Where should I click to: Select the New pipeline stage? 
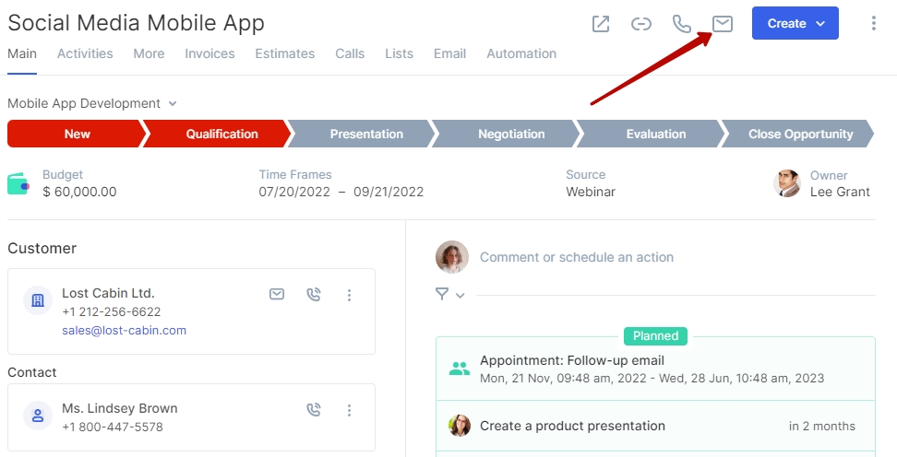(77, 134)
